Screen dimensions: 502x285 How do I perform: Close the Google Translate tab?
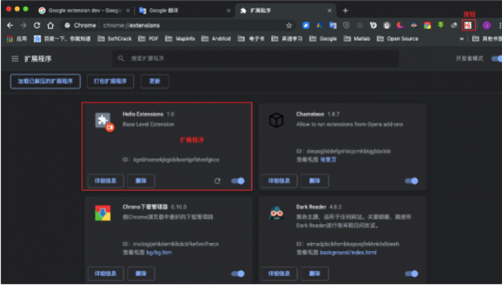[229, 10]
